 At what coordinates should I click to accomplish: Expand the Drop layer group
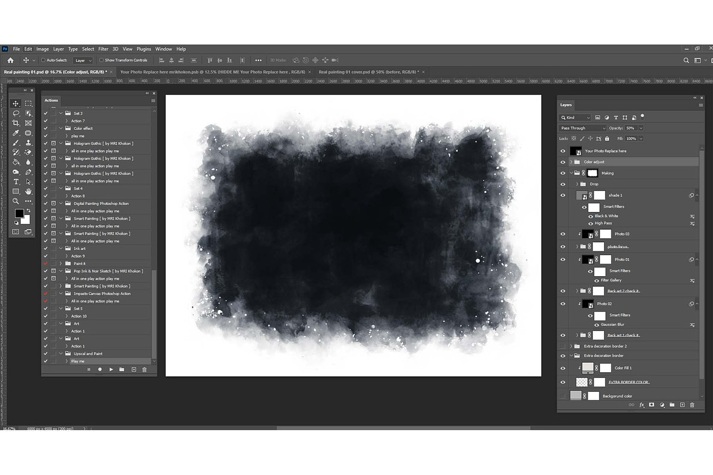point(576,184)
